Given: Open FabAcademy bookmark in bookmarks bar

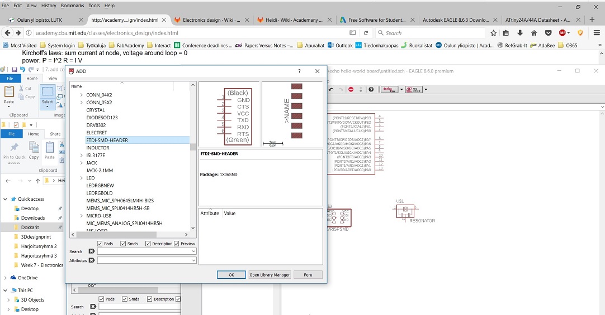Looking at the screenshot, I should (126, 45).
